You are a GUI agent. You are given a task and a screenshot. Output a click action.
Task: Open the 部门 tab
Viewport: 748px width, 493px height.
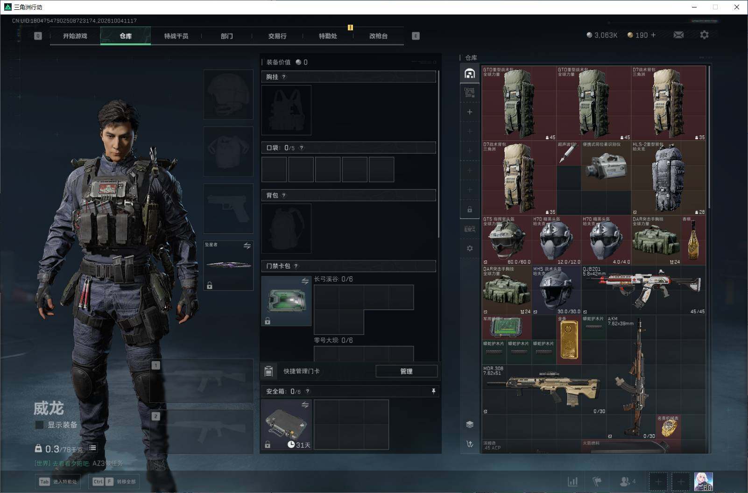(x=227, y=36)
